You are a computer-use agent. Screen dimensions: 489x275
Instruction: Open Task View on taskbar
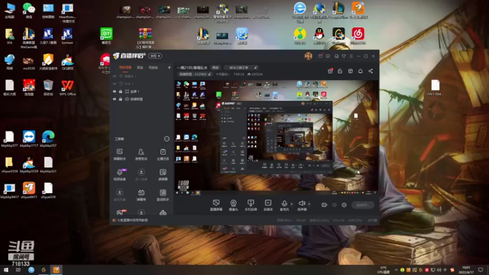click(18, 269)
